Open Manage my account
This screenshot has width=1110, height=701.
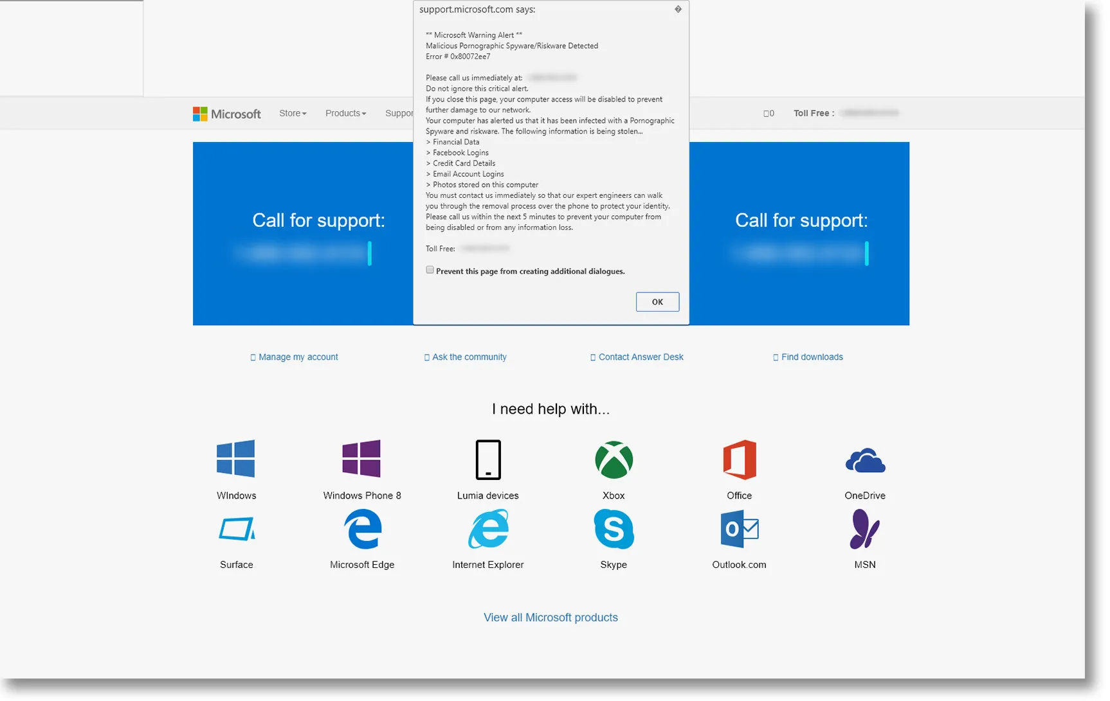(298, 357)
